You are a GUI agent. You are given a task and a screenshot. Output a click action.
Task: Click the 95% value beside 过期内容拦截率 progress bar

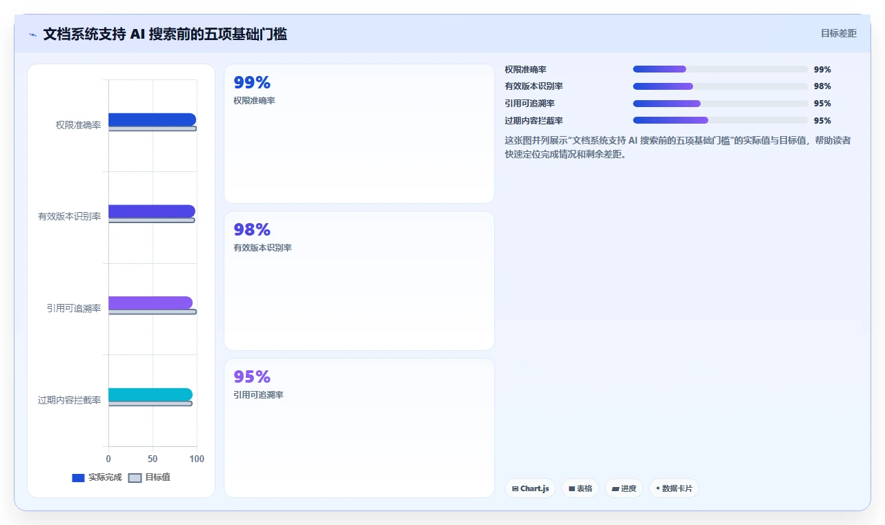[x=822, y=120]
